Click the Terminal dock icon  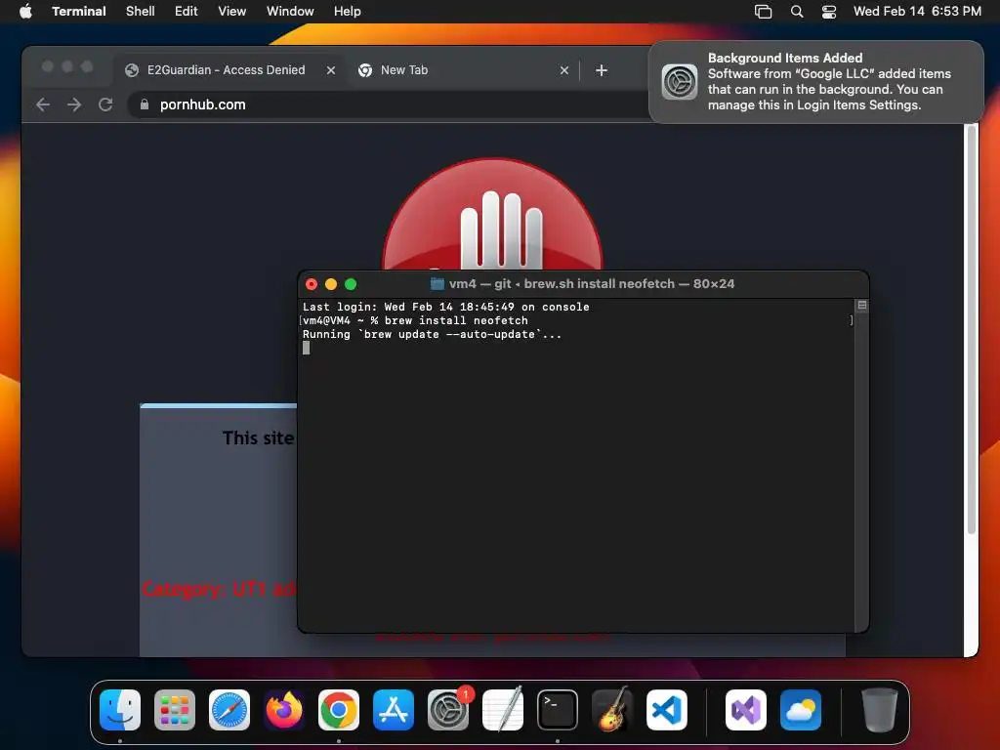tap(558, 710)
